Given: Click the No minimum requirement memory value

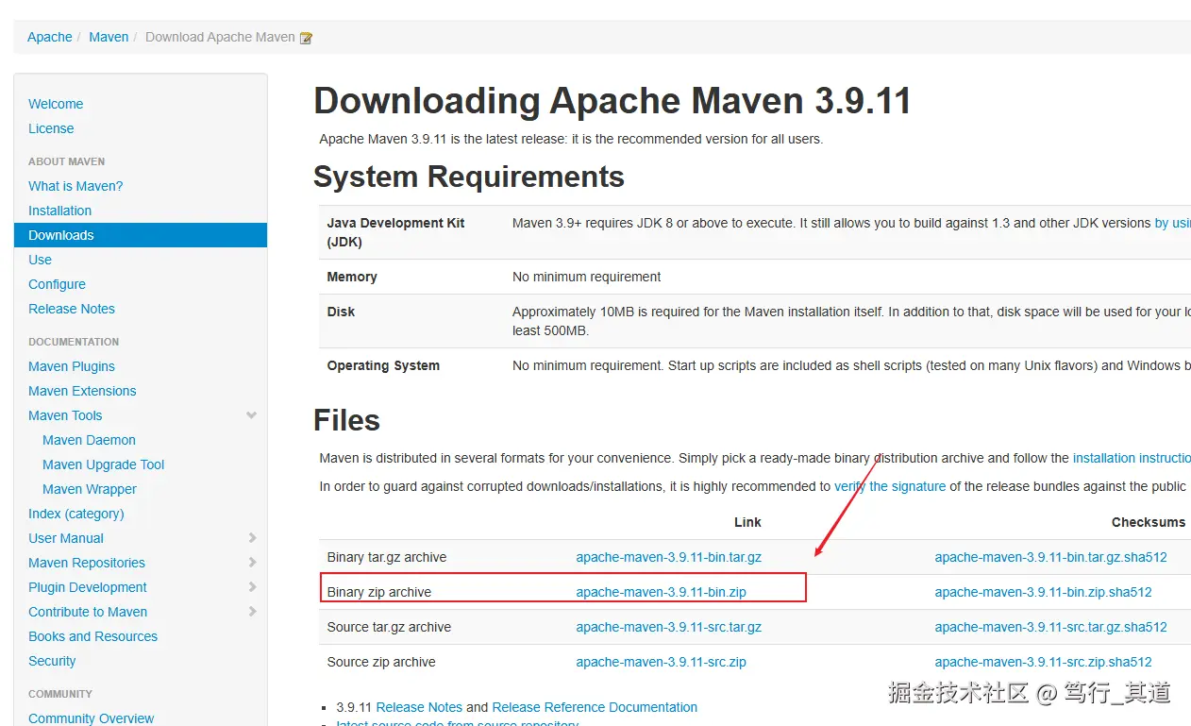Looking at the screenshot, I should 587,277.
